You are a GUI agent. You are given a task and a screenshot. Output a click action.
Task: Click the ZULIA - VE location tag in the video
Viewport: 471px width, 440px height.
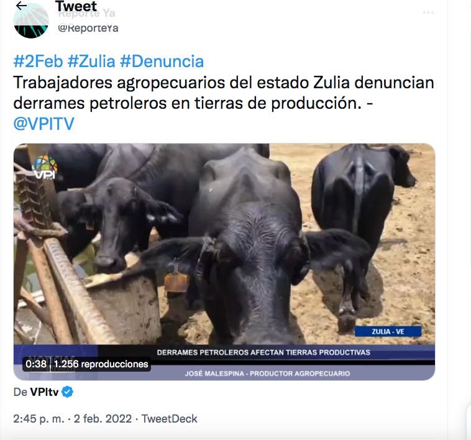tap(388, 332)
